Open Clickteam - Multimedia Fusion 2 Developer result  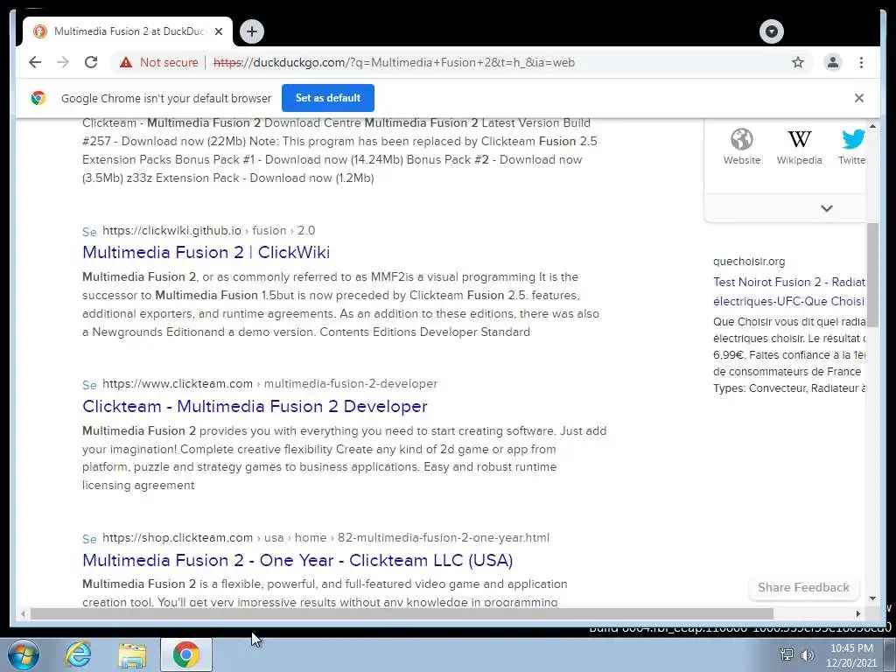(x=255, y=406)
